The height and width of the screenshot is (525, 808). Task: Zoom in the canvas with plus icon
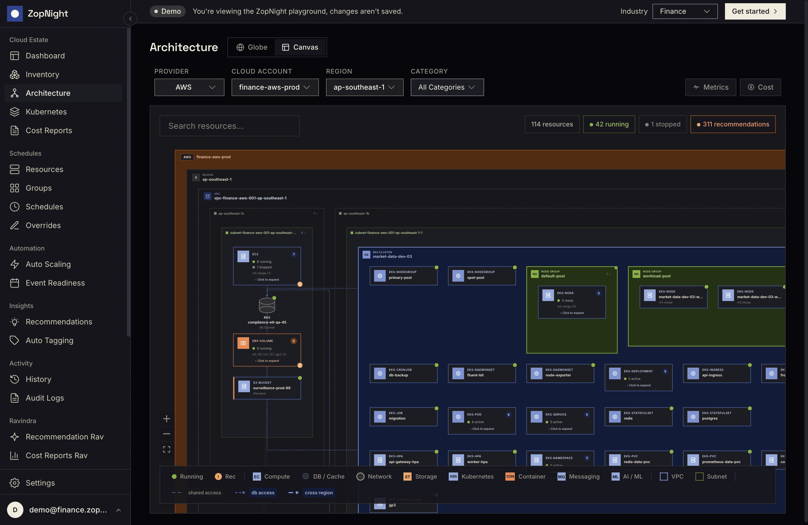point(166,418)
